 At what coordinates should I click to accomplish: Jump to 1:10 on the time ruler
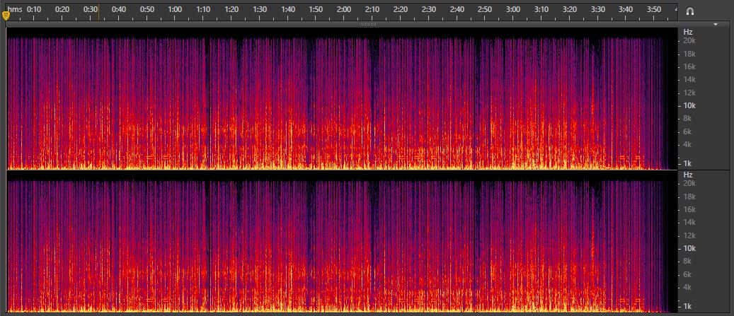tap(203, 9)
